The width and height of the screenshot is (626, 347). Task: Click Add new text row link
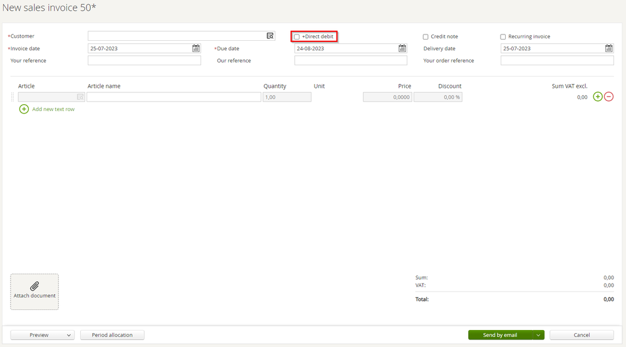(x=53, y=109)
